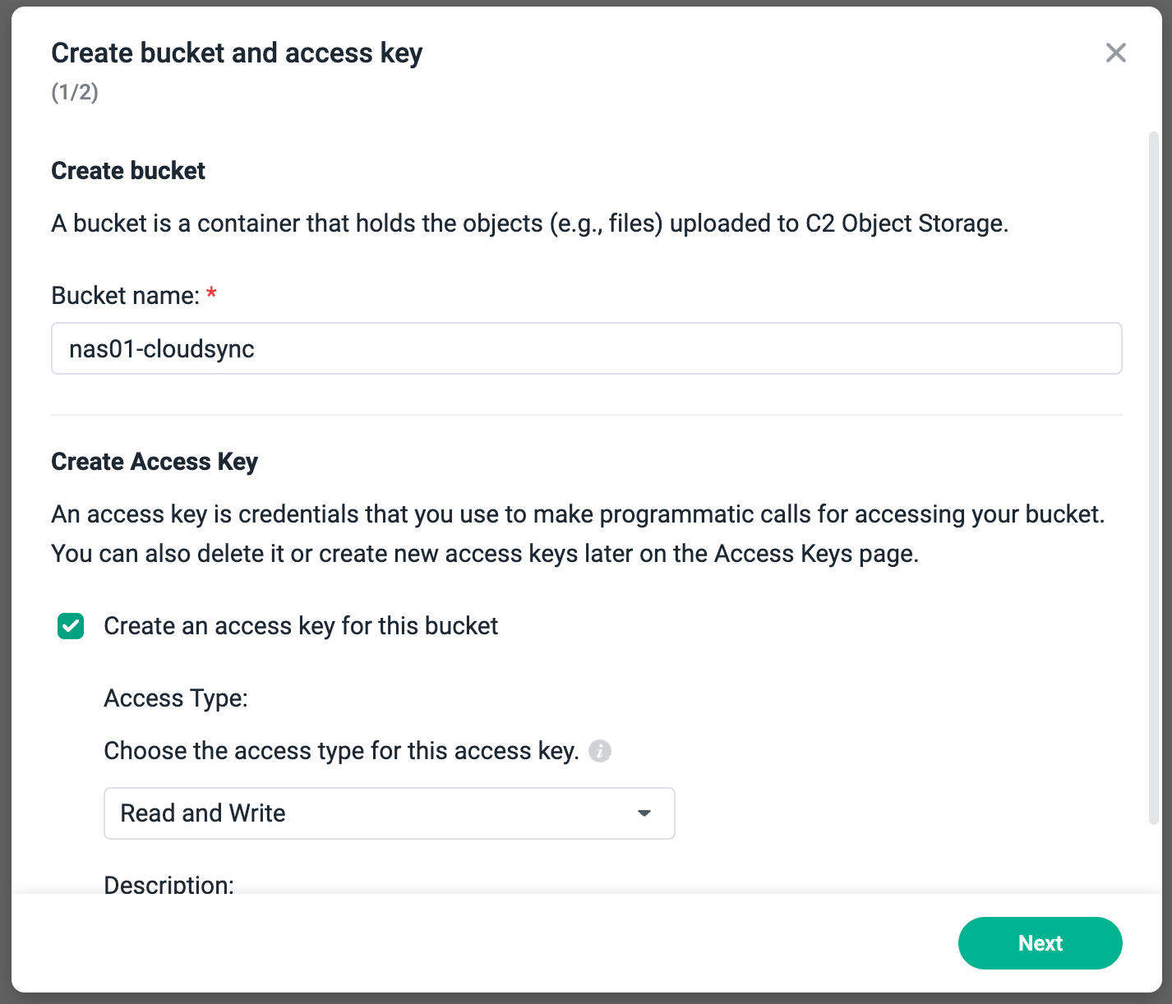Click the checkmark inside the access key checkbox

coord(71,626)
